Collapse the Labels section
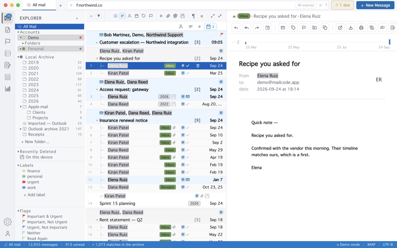 click(x=18, y=165)
